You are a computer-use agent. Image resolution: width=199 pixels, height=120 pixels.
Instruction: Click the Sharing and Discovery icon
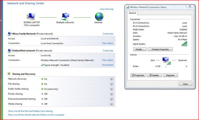[10, 74]
